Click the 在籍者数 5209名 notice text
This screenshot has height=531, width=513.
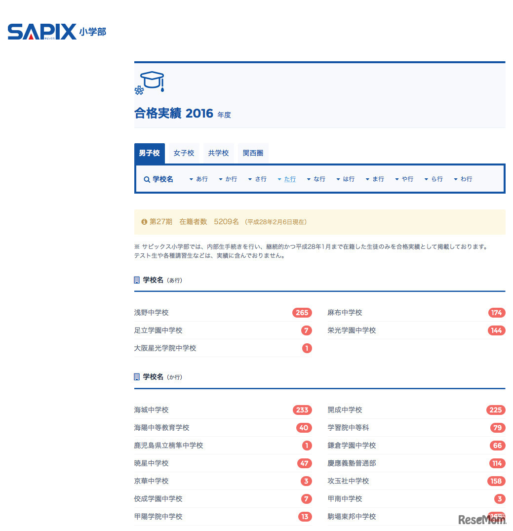click(x=209, y=222)
